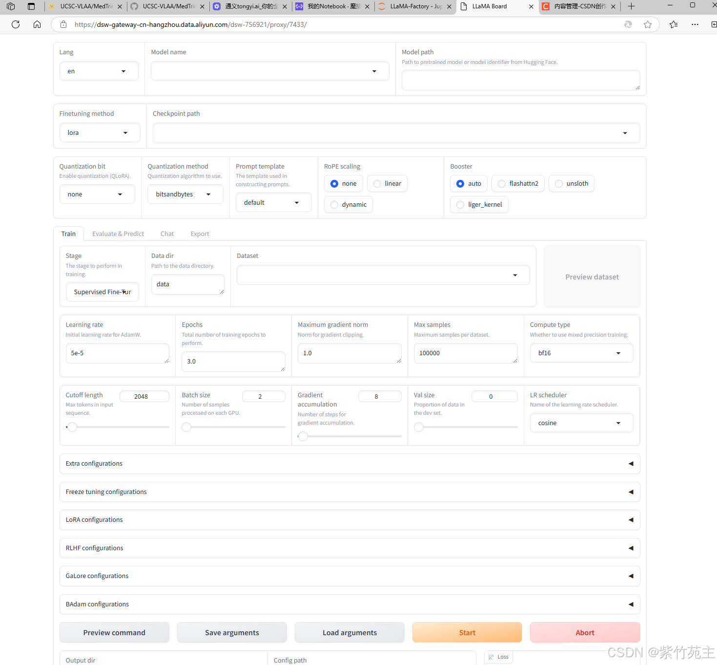Click the Epochs input field
717x665 pixels.
click(233, 362)
